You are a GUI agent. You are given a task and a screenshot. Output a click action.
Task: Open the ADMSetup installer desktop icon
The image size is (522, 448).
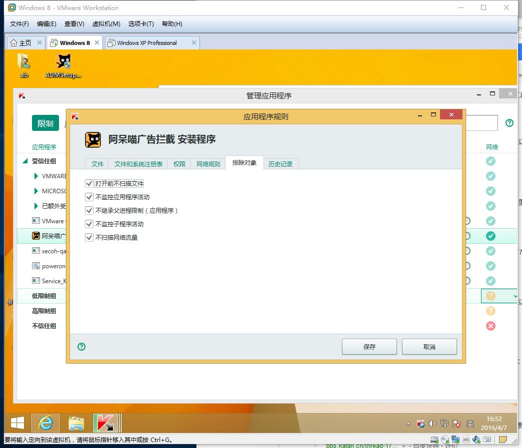(x=63, y=66)
